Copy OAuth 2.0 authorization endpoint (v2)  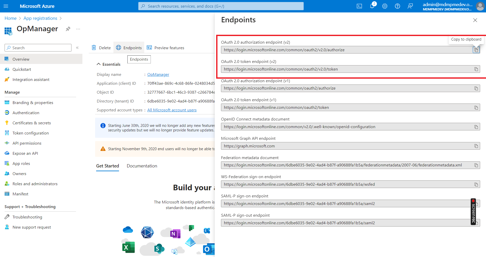(x=476, y=50)
